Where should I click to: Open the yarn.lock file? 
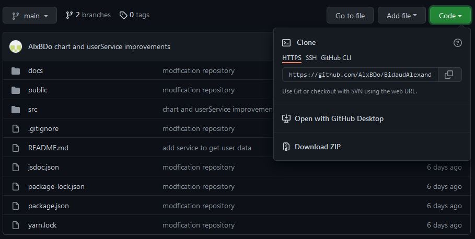[42, 225]
